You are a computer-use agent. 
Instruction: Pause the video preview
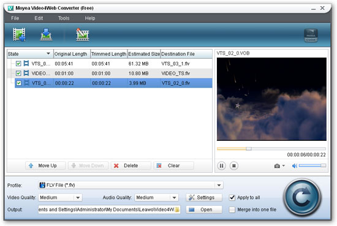221,166
